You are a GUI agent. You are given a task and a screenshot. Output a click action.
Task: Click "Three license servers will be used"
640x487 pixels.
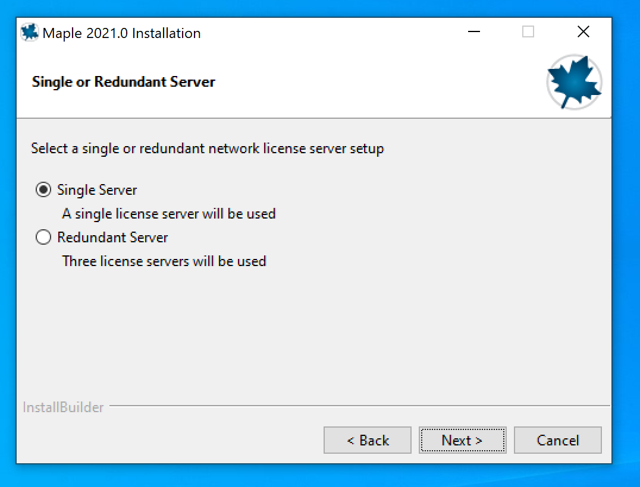164,261
